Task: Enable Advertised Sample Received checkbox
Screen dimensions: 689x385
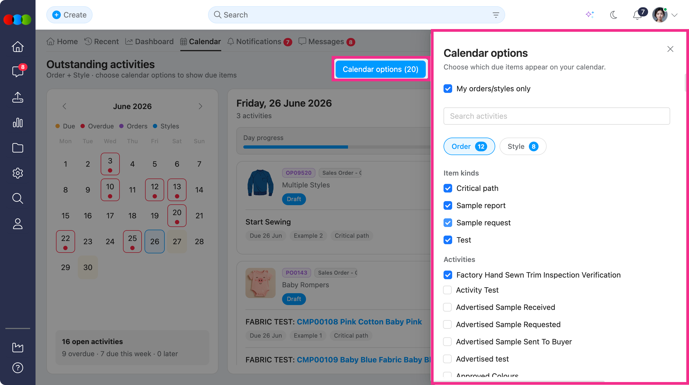Action: tap(447, 307)
